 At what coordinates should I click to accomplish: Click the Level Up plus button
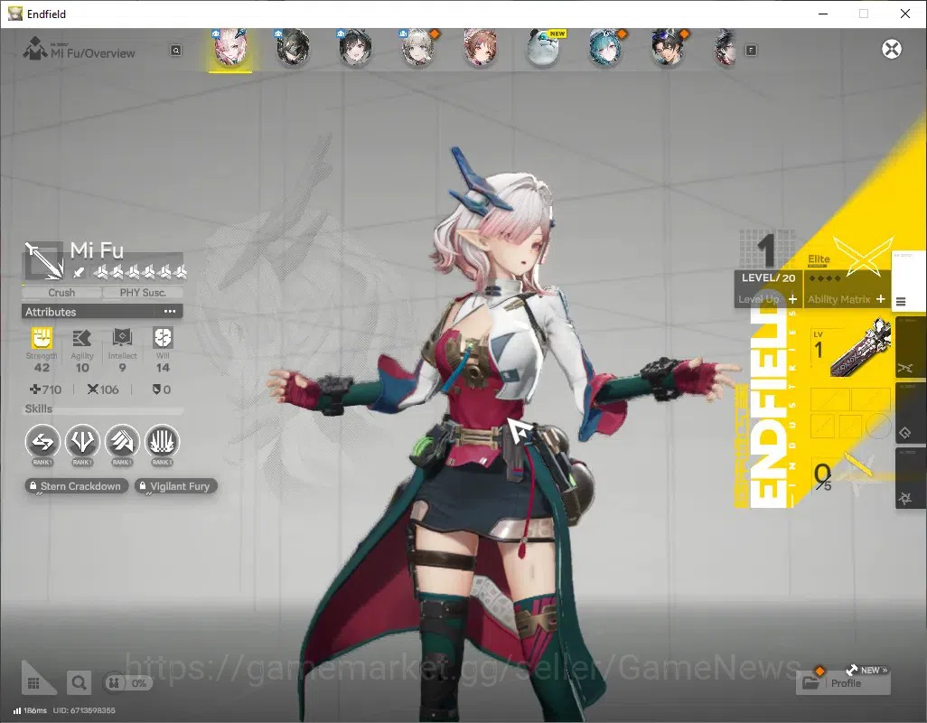pyautogui.click(x=792, y=299)
